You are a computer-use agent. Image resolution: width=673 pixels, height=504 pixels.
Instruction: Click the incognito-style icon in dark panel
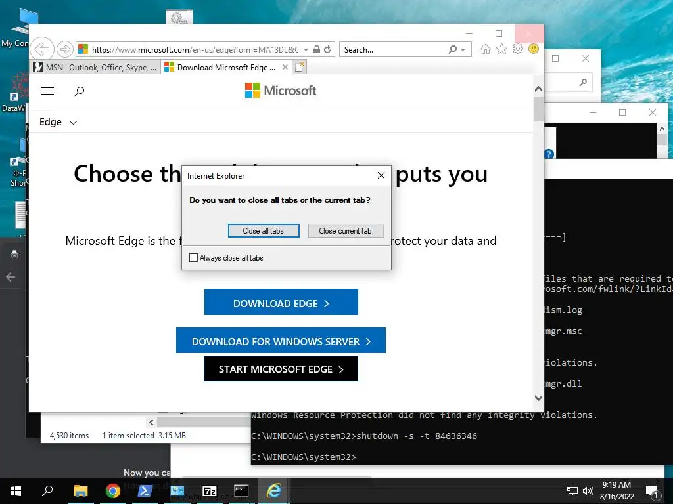tap(14, 254)
